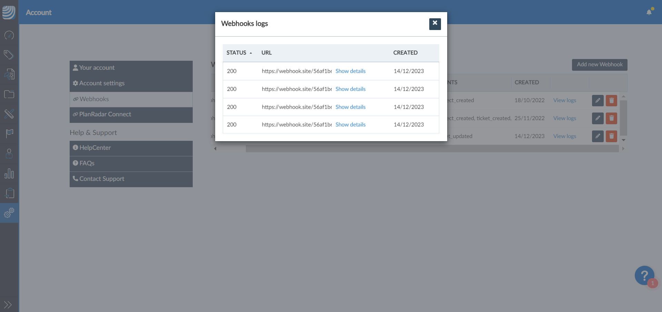Open the dashboard gauge icon in sidebar

click(9, 35)
